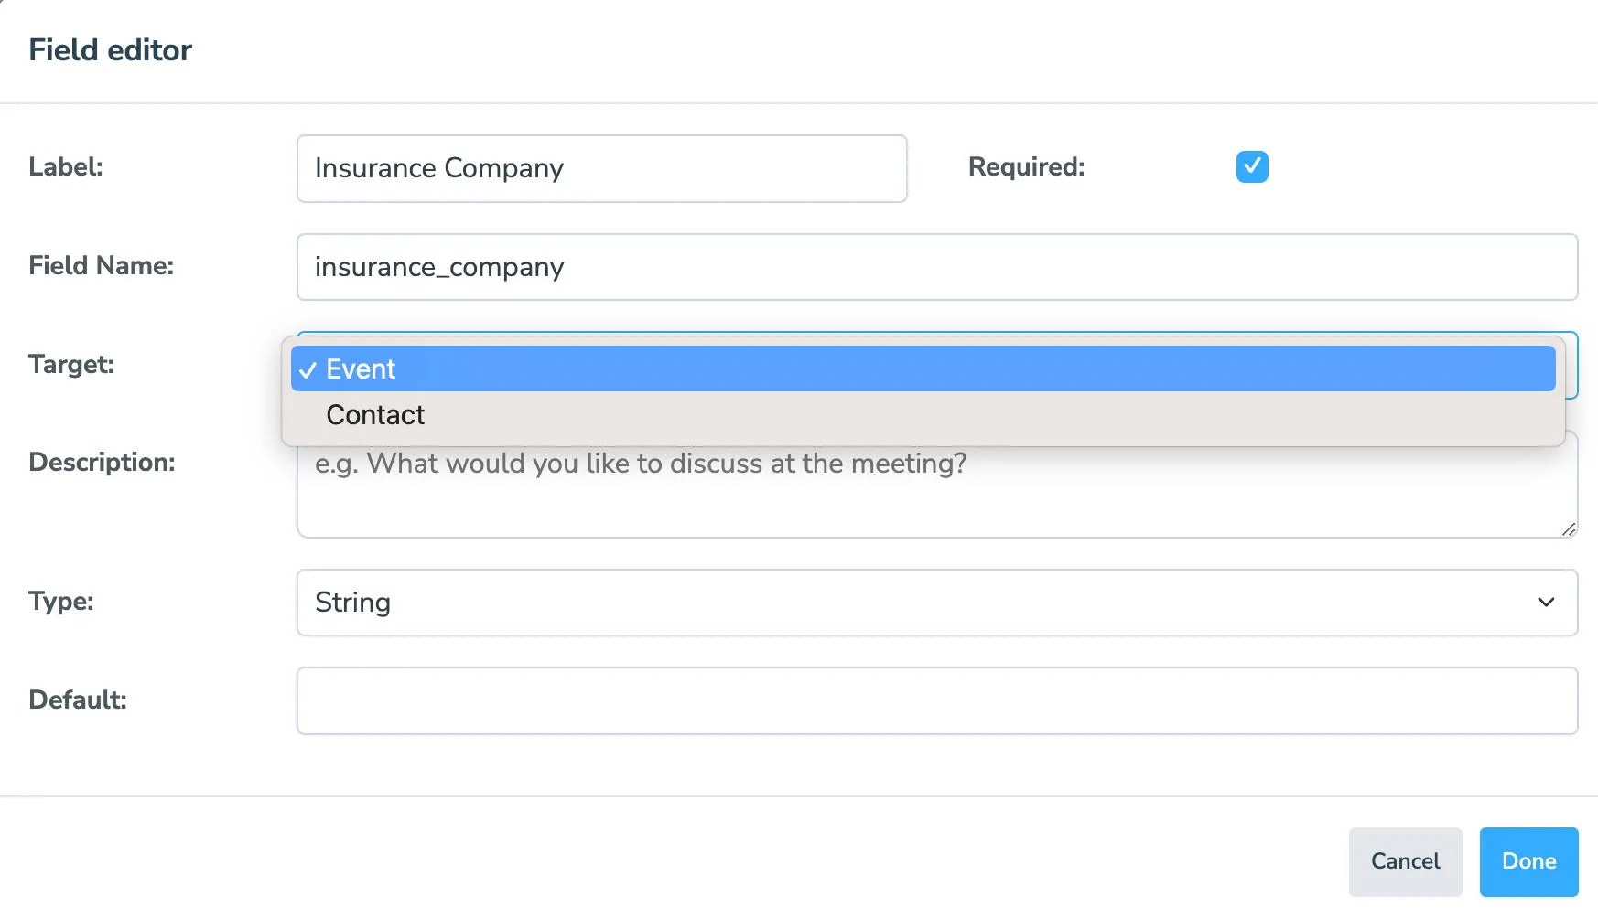Click the Done button

coord(1528,860)
